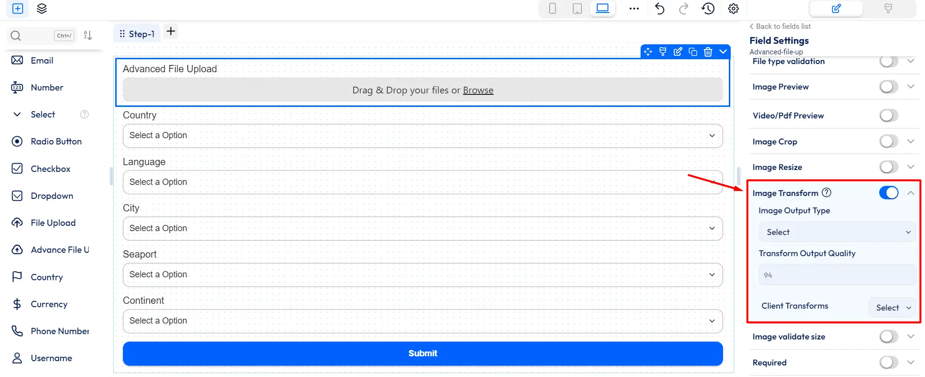
Task: Open the Image Output Type dropdown
Action: click(x=837, y=232)
